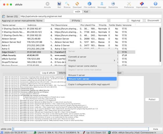Click the IP:Porta address field

(x=95, y=21)
